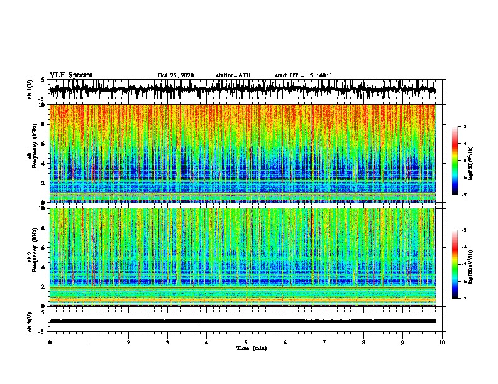Click the ch.2 spectrogram panel
498x384 pixels.
[243, 257]
